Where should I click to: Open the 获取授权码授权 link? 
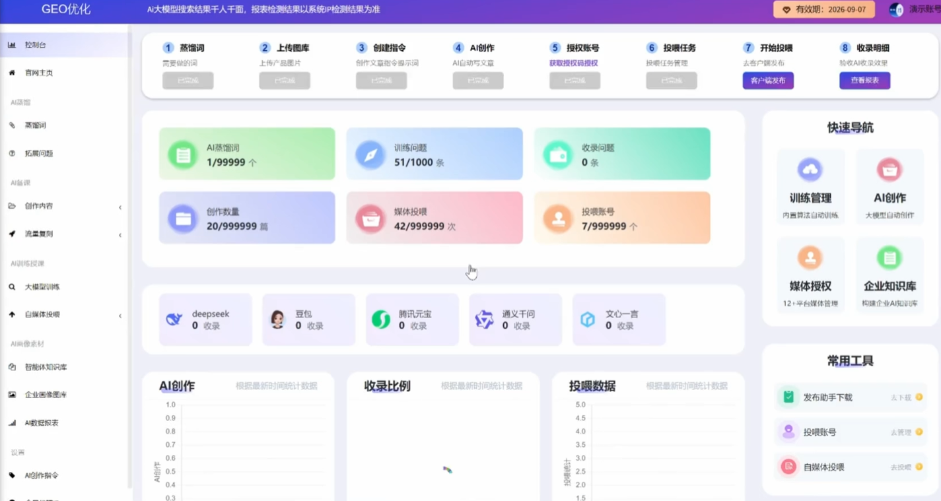tap(575, 63)
